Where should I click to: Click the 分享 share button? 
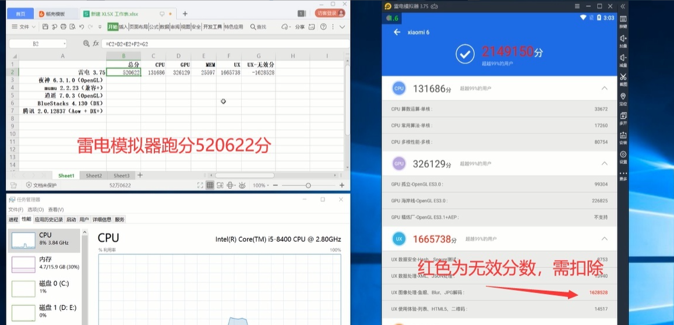point(299,27)
